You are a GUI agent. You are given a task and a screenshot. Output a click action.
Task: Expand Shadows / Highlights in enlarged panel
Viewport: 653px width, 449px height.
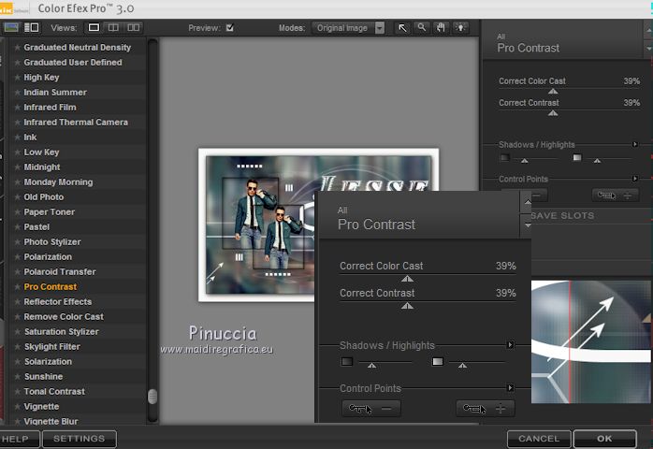(x=510, y=345)
